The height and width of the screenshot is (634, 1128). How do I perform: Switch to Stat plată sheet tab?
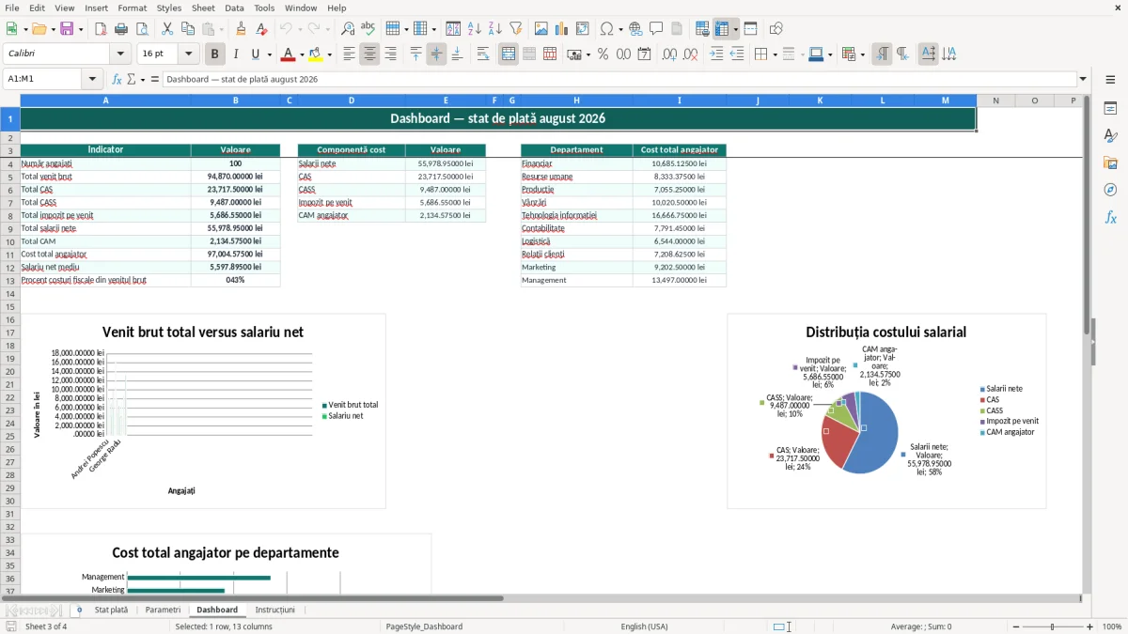coord(111,610)
